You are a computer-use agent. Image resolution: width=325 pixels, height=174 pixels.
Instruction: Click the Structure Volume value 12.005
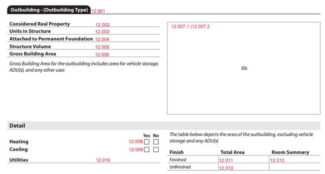tap(102, 47)
